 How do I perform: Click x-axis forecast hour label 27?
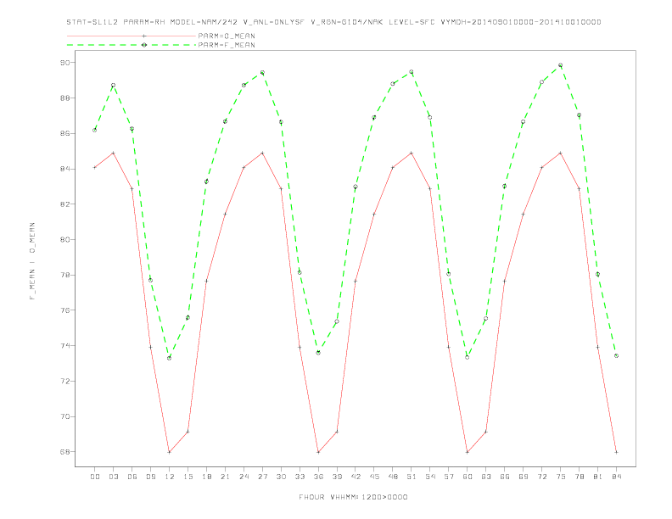[262, 477]
